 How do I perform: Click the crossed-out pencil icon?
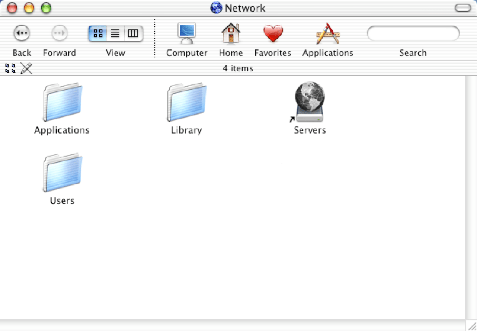(26, 68)
